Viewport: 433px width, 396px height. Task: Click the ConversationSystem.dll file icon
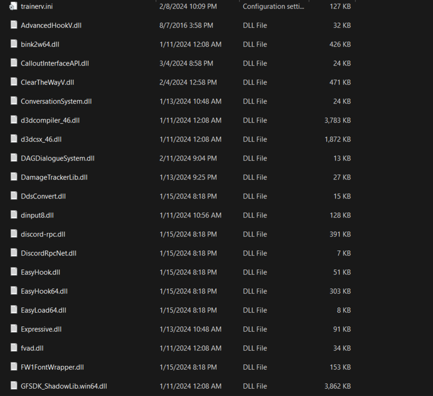click(13, 101)
